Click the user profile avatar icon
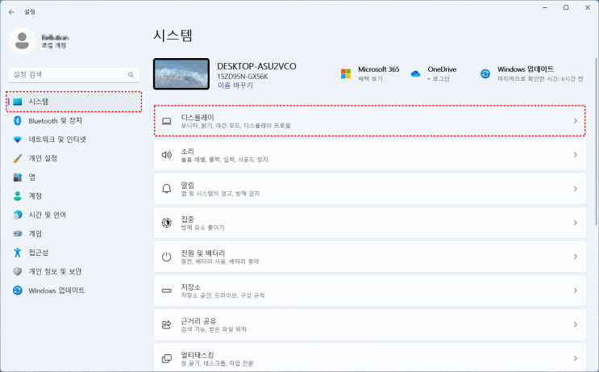Viewport: 599px width, 372px height. pyautogui.click(x=22, y=41)
